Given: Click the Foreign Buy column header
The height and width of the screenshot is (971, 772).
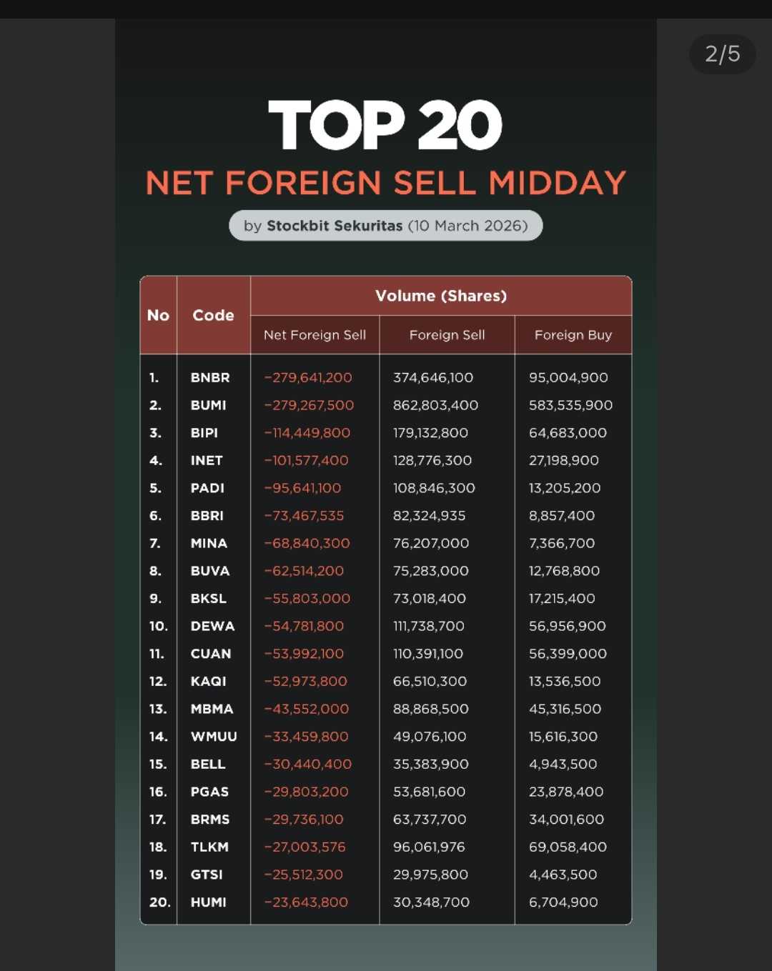Looking at the screenshot, I should point(573,335).
